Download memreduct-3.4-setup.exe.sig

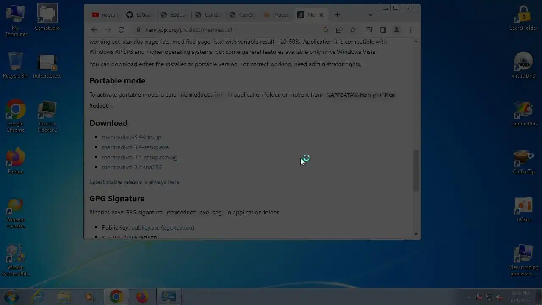(140, 157)
